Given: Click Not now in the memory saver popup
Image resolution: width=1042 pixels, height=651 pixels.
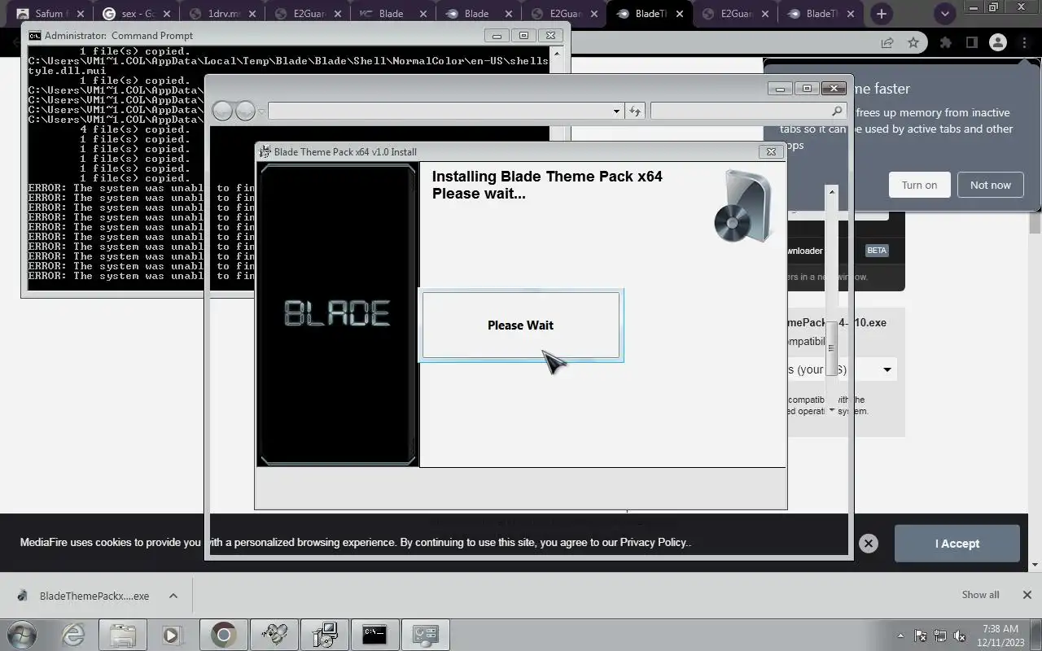Looking at the screenshot, I should click(x=990, y=185).
